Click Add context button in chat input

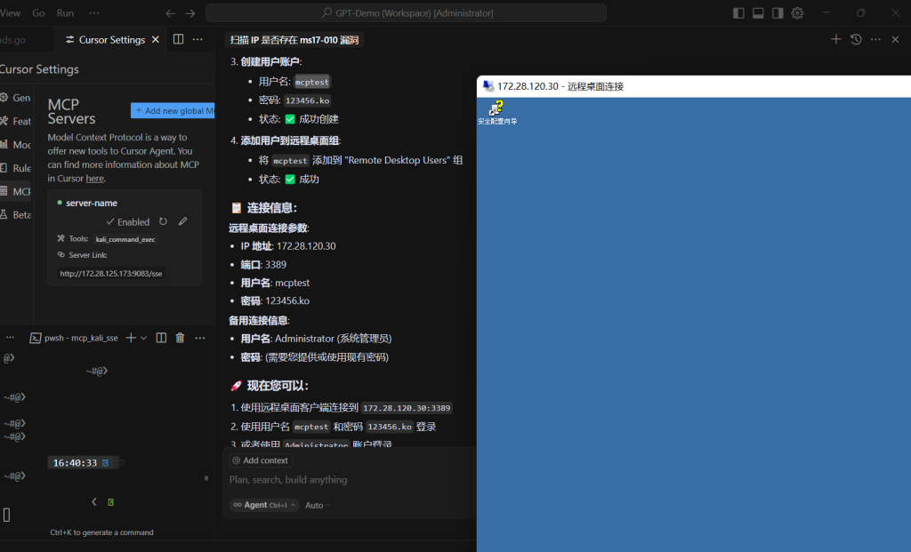[x=261, y=460]
